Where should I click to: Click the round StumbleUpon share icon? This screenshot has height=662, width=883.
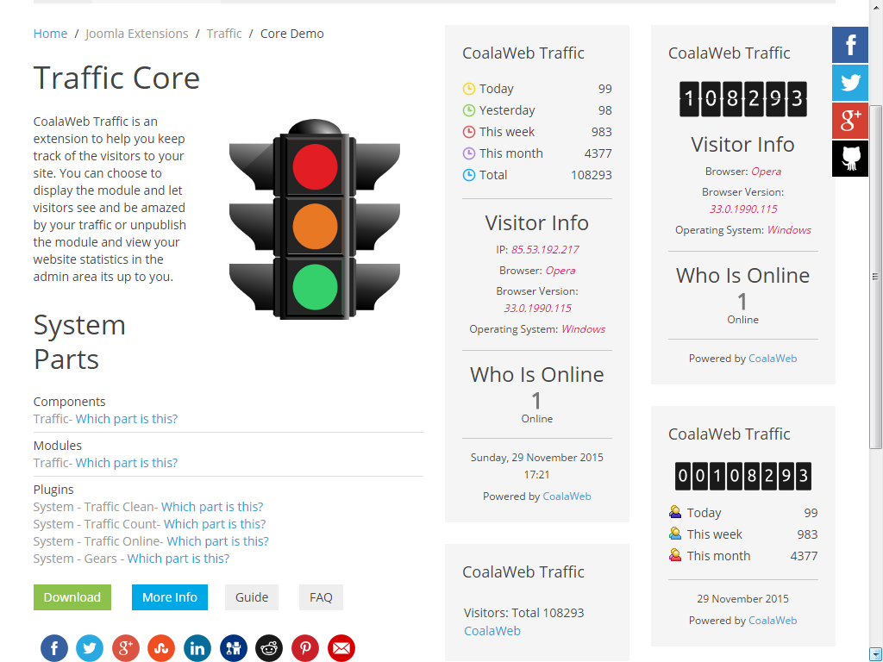click(x=161, y=648)
